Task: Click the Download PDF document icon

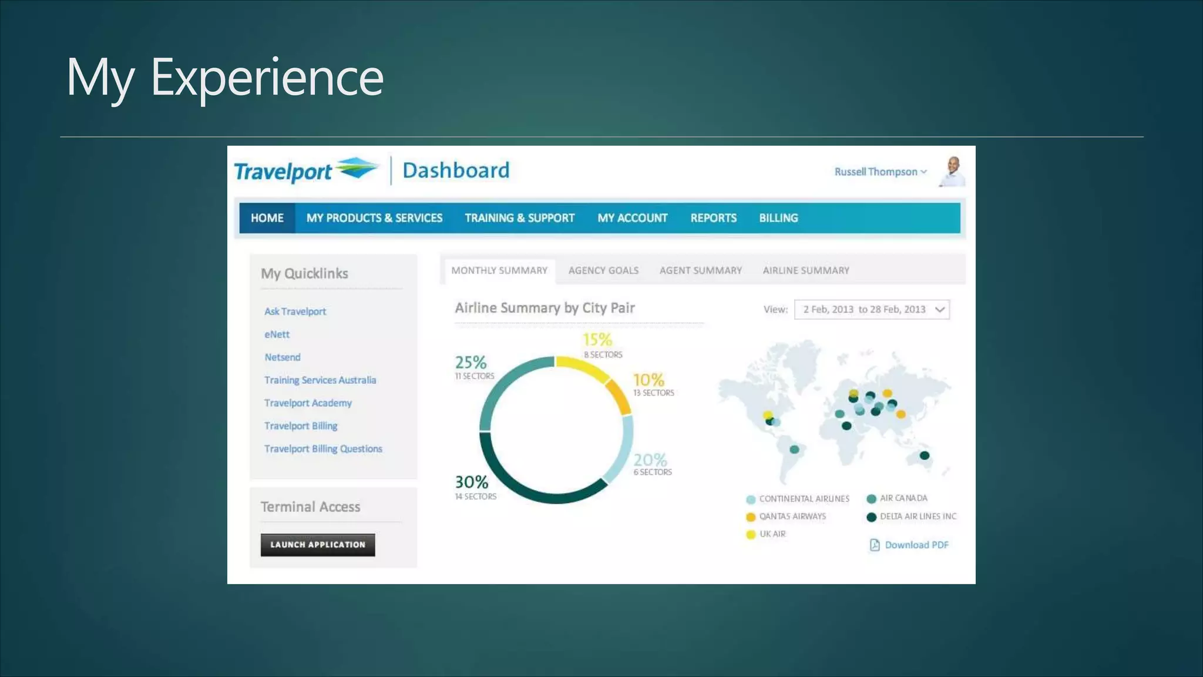Action: (x=875, y=545)
